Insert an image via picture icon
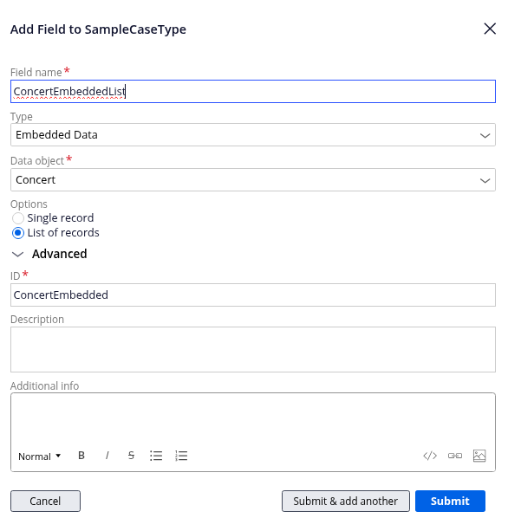 (479, 456)
